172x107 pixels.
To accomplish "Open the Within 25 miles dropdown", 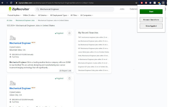I will tap(30, 15).
